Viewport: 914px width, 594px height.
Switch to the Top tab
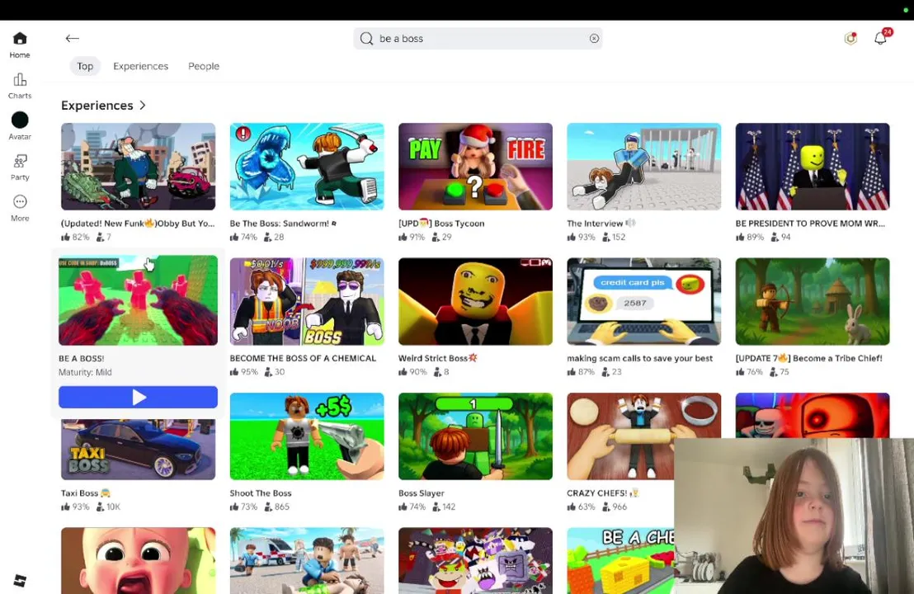[85, 66]
